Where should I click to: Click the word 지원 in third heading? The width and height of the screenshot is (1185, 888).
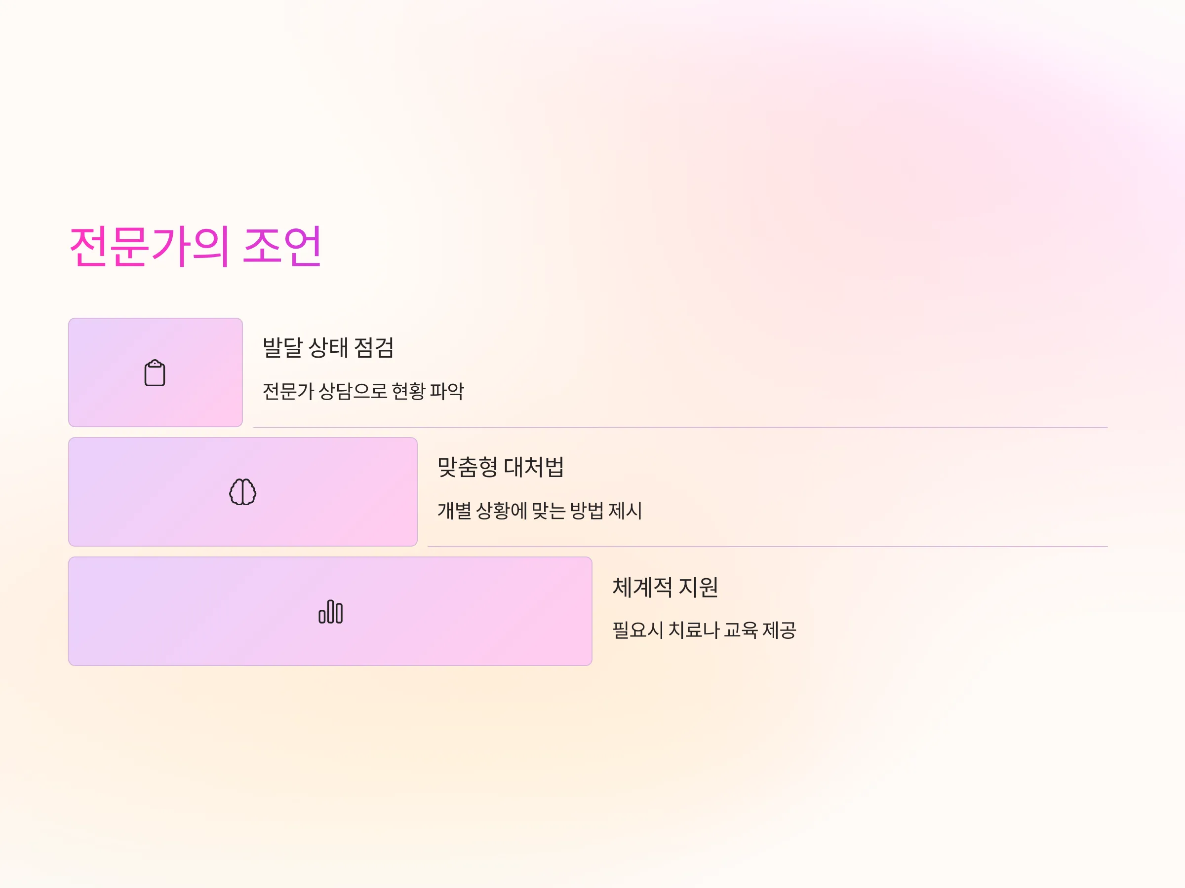699,587
